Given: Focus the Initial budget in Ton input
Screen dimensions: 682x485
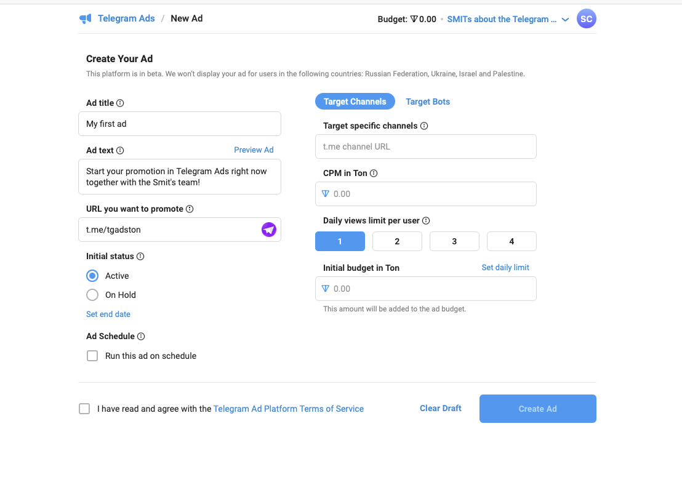Looking at the screenshot, I should (426, 289).
